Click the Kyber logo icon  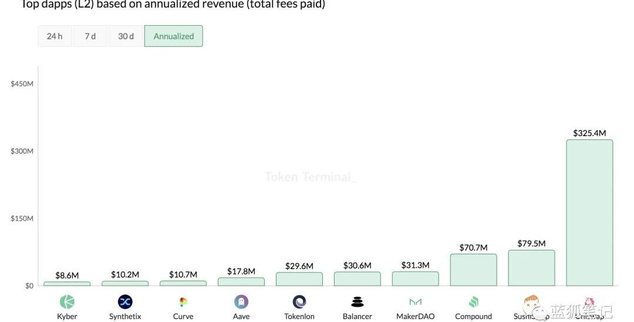pyautogui.click(x=67, y=302)
